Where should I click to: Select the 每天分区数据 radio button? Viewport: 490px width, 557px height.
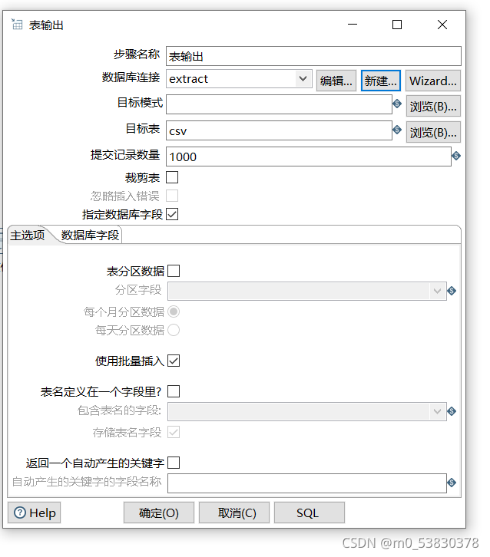click(174, 330)
